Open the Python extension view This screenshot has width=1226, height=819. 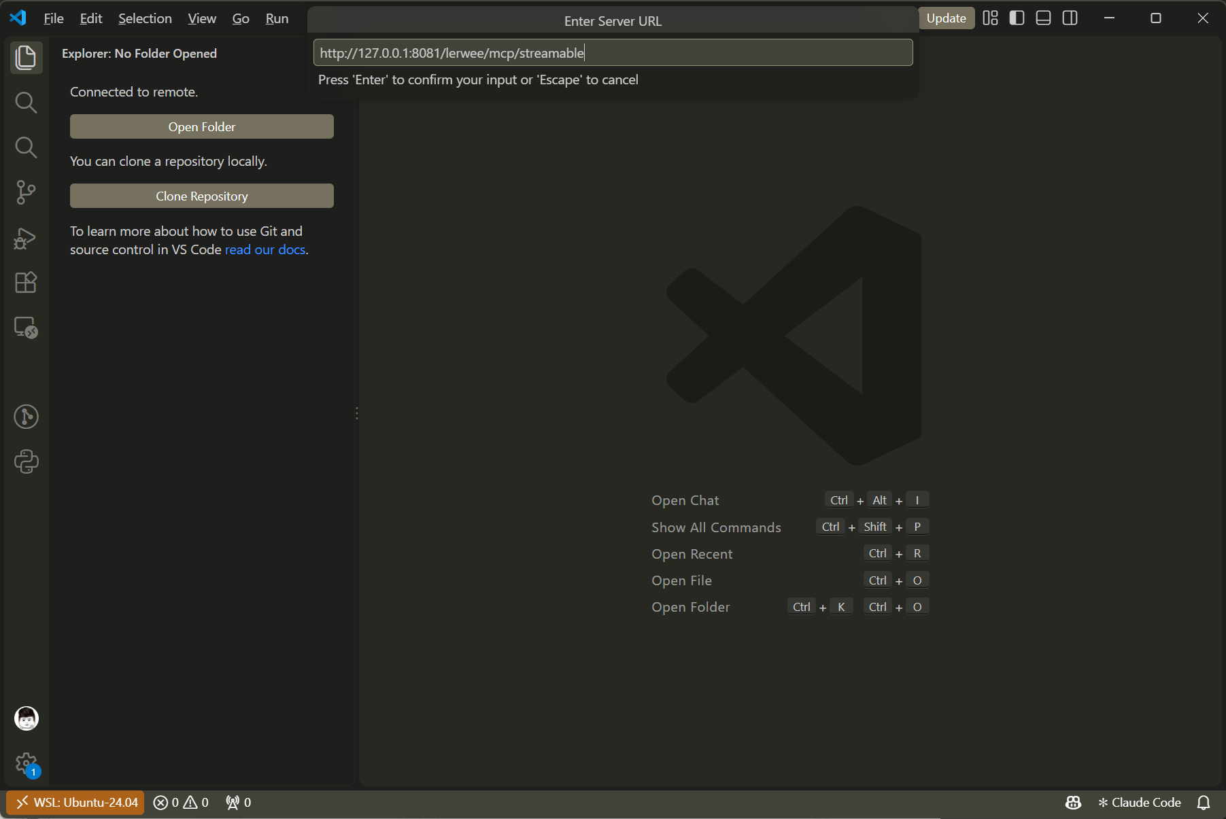[x=26, y=461]
